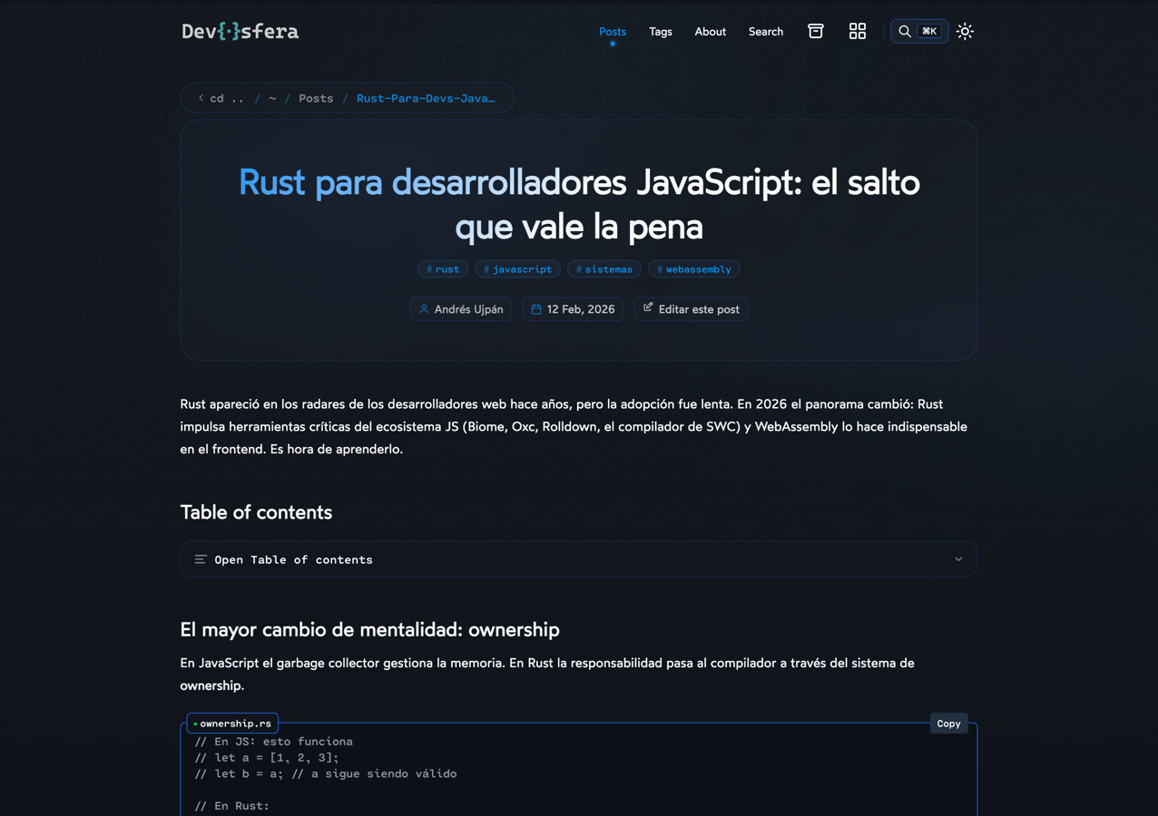The image size is (1158, 816).
Task: Expand Open Table of contents
Action: [x=579, y=559]
